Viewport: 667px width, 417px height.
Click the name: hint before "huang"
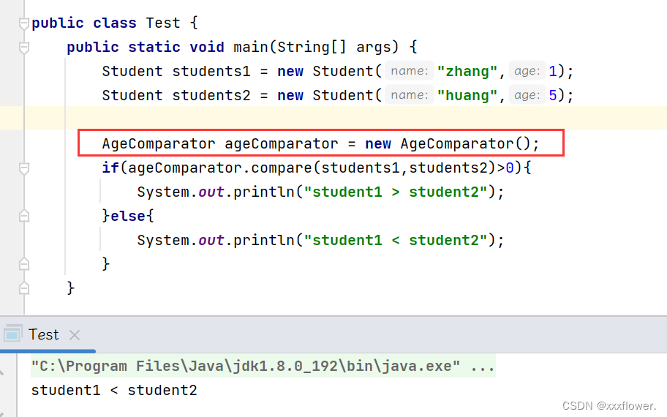[410, 95]
